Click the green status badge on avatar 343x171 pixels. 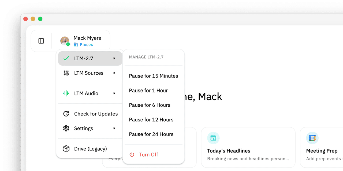68,44
